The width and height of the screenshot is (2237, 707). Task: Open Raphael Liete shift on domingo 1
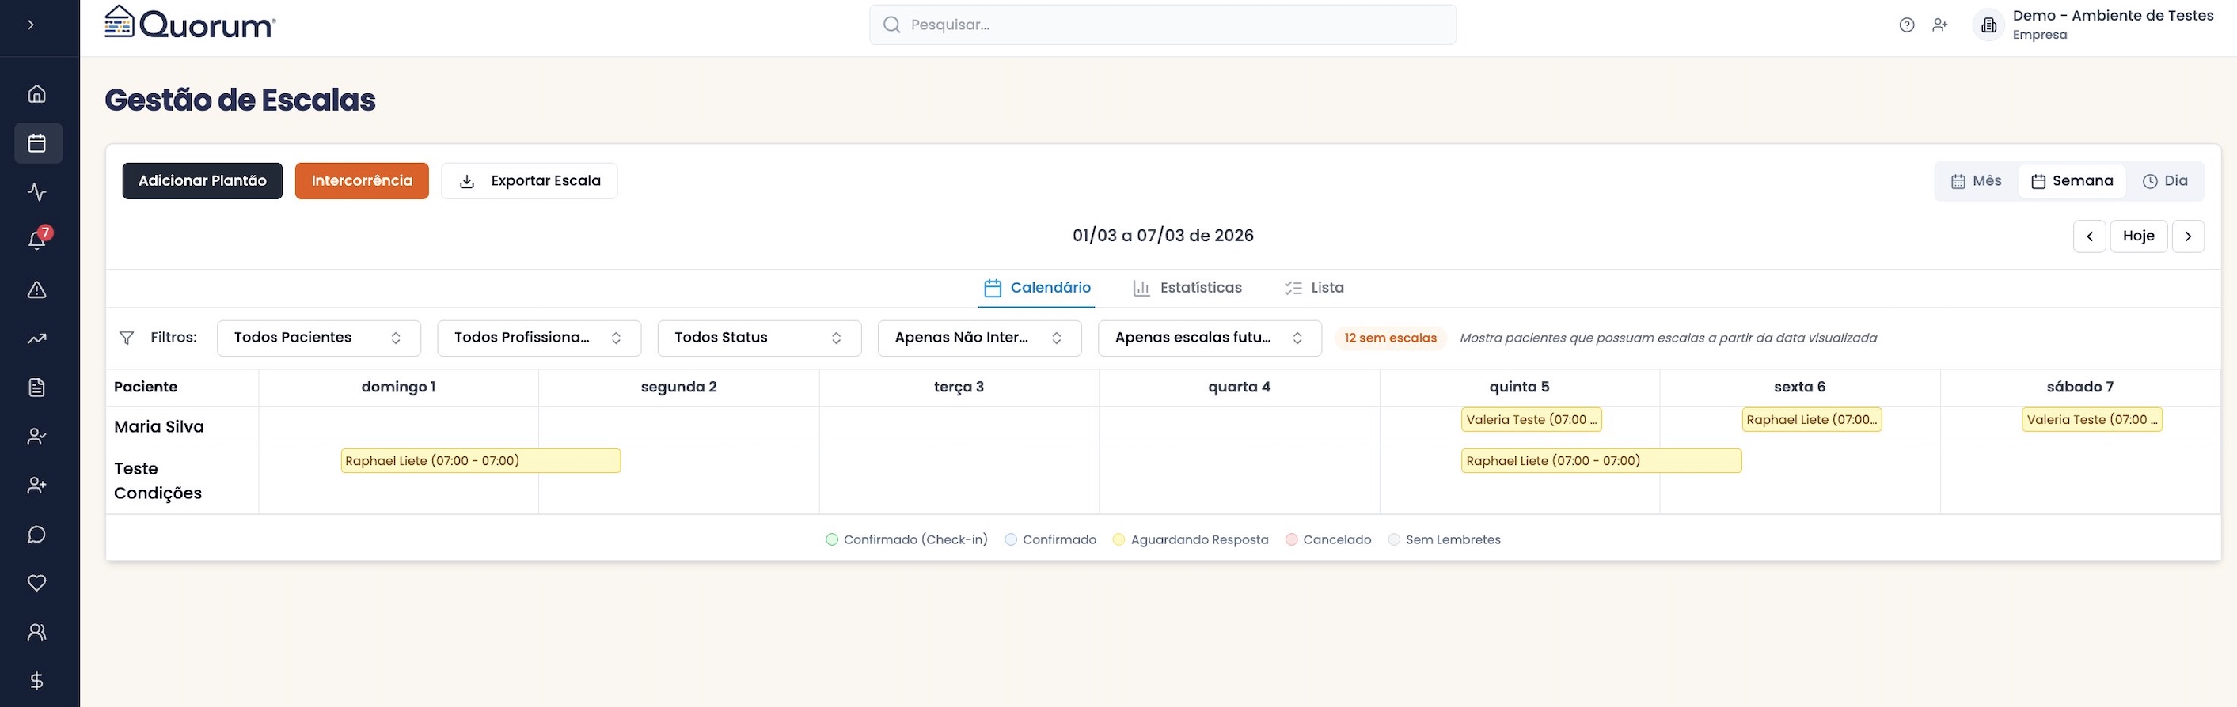(480, 460)
